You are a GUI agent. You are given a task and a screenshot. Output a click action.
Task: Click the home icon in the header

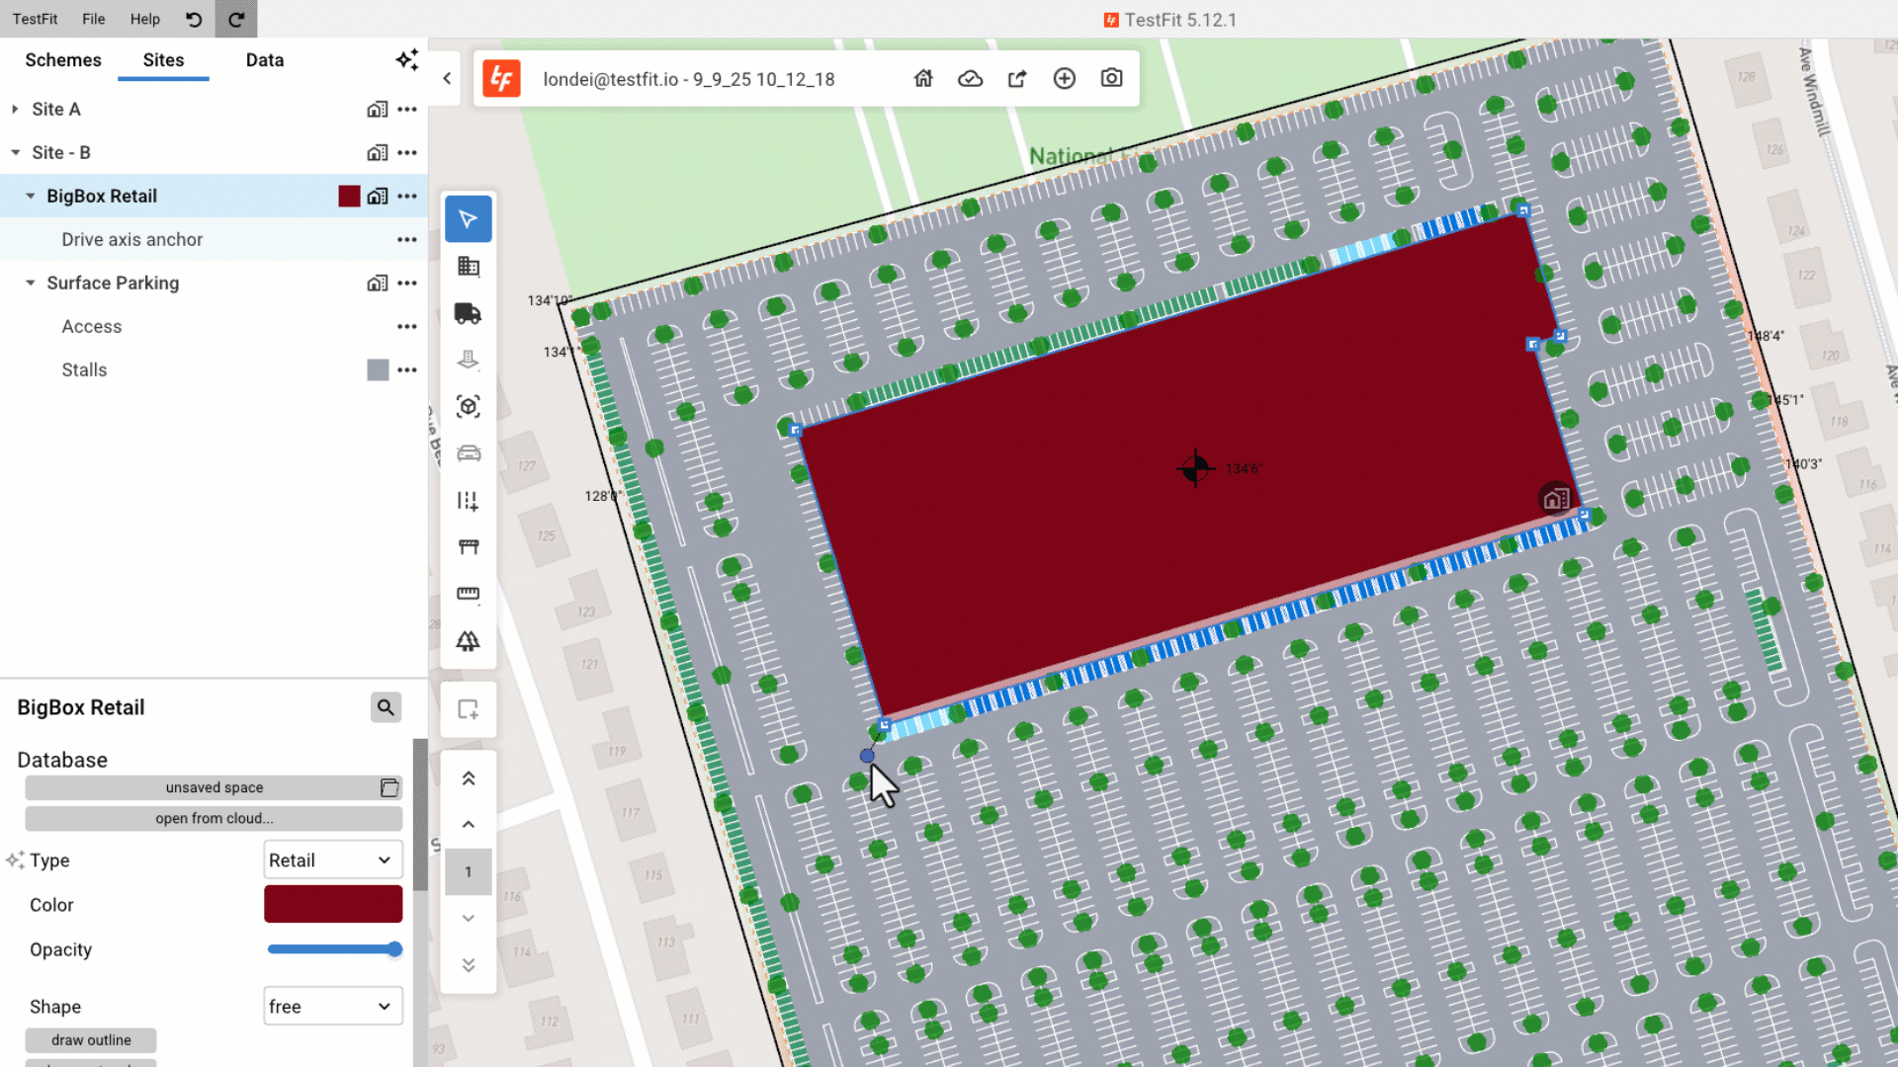[x=922, y=78]
